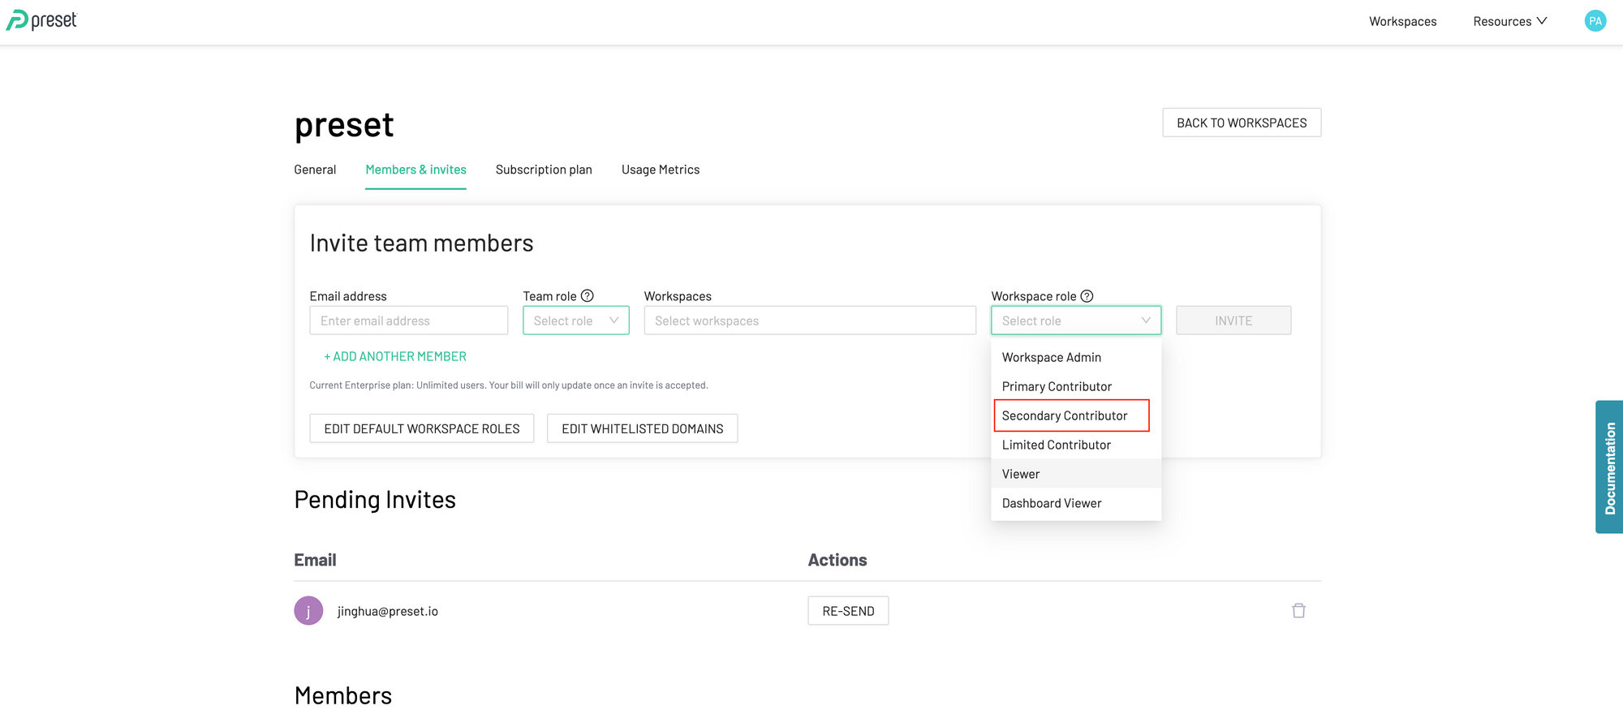Click the Workspace role help icon
Viewport: 1623px width, 727px height.
pos(1087,296)
